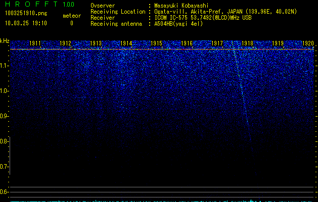The width and height of the screenshot is (318, 202).
Task: Click the 1913 time marker
Action: [96, 43]
